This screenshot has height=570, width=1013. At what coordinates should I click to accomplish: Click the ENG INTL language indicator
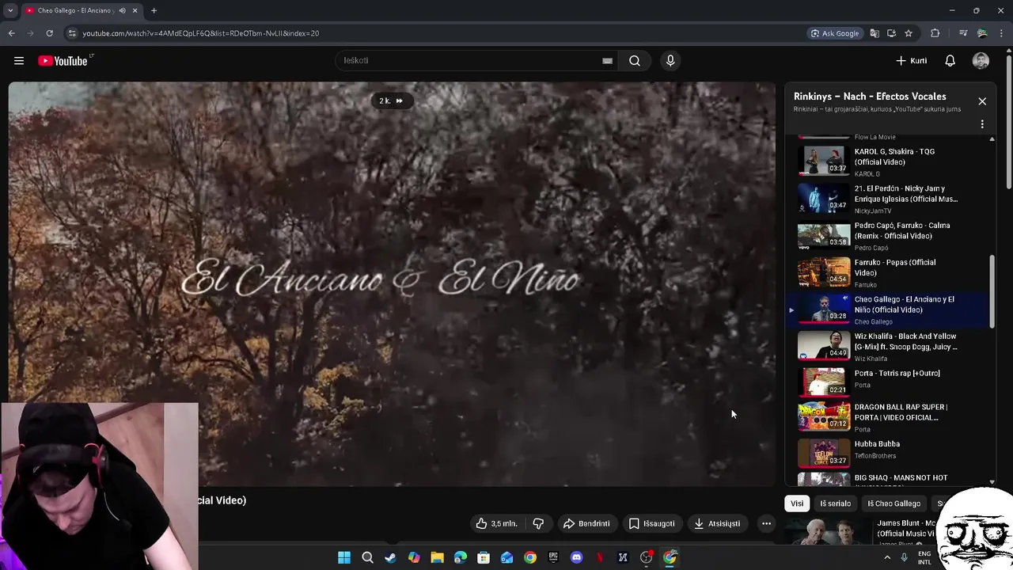pyautogui.click(x=924, y=558)
